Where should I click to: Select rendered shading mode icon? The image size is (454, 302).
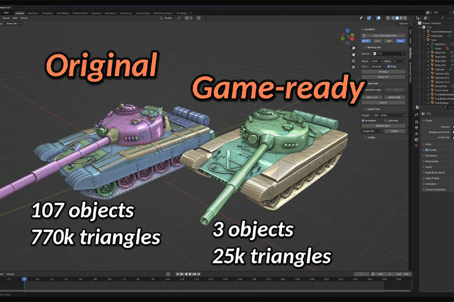point(405,18)
